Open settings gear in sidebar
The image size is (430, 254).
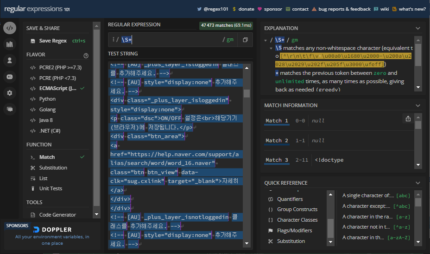(x=10, y=93)
